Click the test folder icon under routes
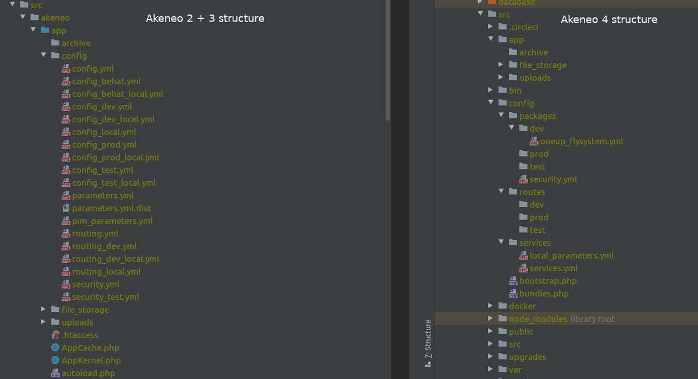The width and height of the screenshot is (698, 379). [x=523, y=230]
